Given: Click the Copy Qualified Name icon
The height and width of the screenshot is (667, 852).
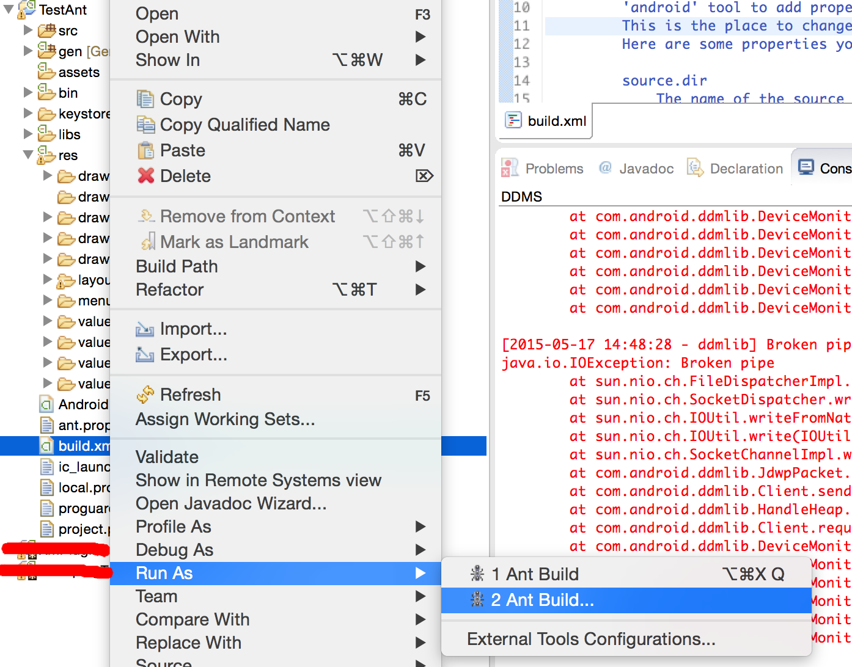Looking at the screenshot, I should (x=145, y=125).
